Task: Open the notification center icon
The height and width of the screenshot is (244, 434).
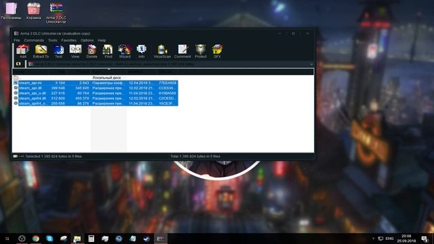Action: (x=425, y=239)
